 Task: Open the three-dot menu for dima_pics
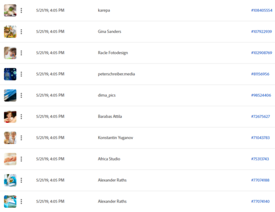(x=21, y=95)
